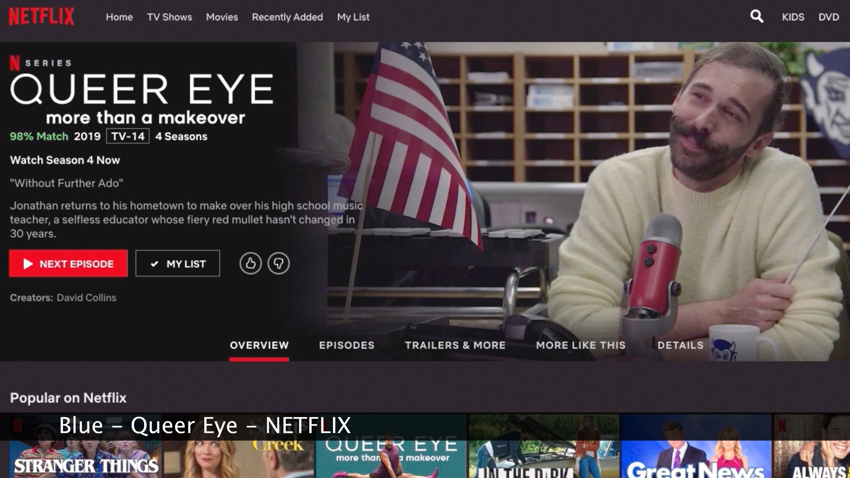Viewport: 850px width, 478px height.
Task: Open the search magnifier icon
Action: click(x=756, y=16)
